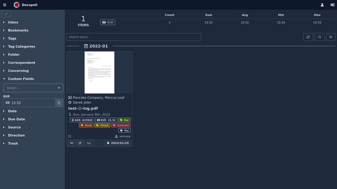
Task: Click the refresh search results icon
Action: click(x=308, y=37)
